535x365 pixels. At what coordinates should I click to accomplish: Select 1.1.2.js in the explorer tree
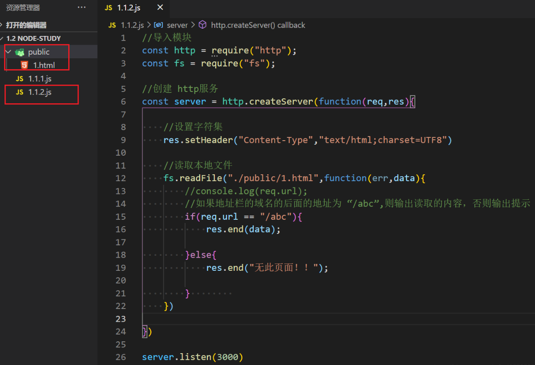tap(40, 92)
